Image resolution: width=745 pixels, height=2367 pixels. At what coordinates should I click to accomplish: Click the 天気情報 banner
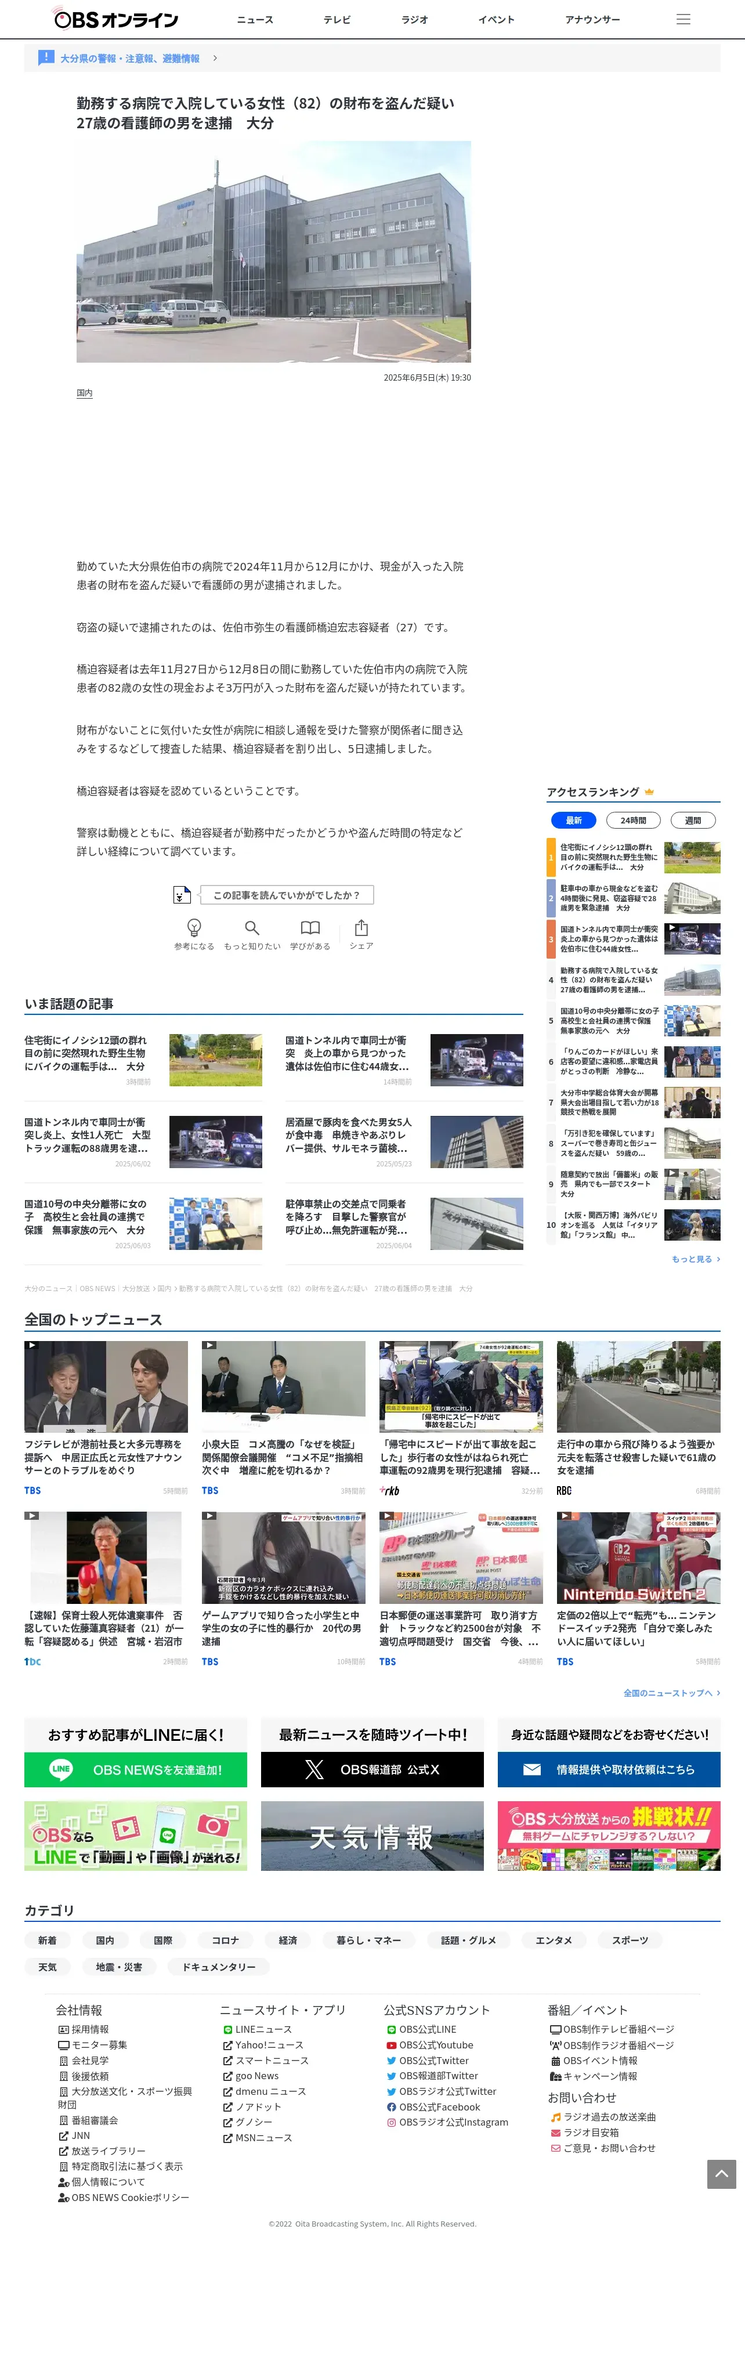[x=372, y=1835]
